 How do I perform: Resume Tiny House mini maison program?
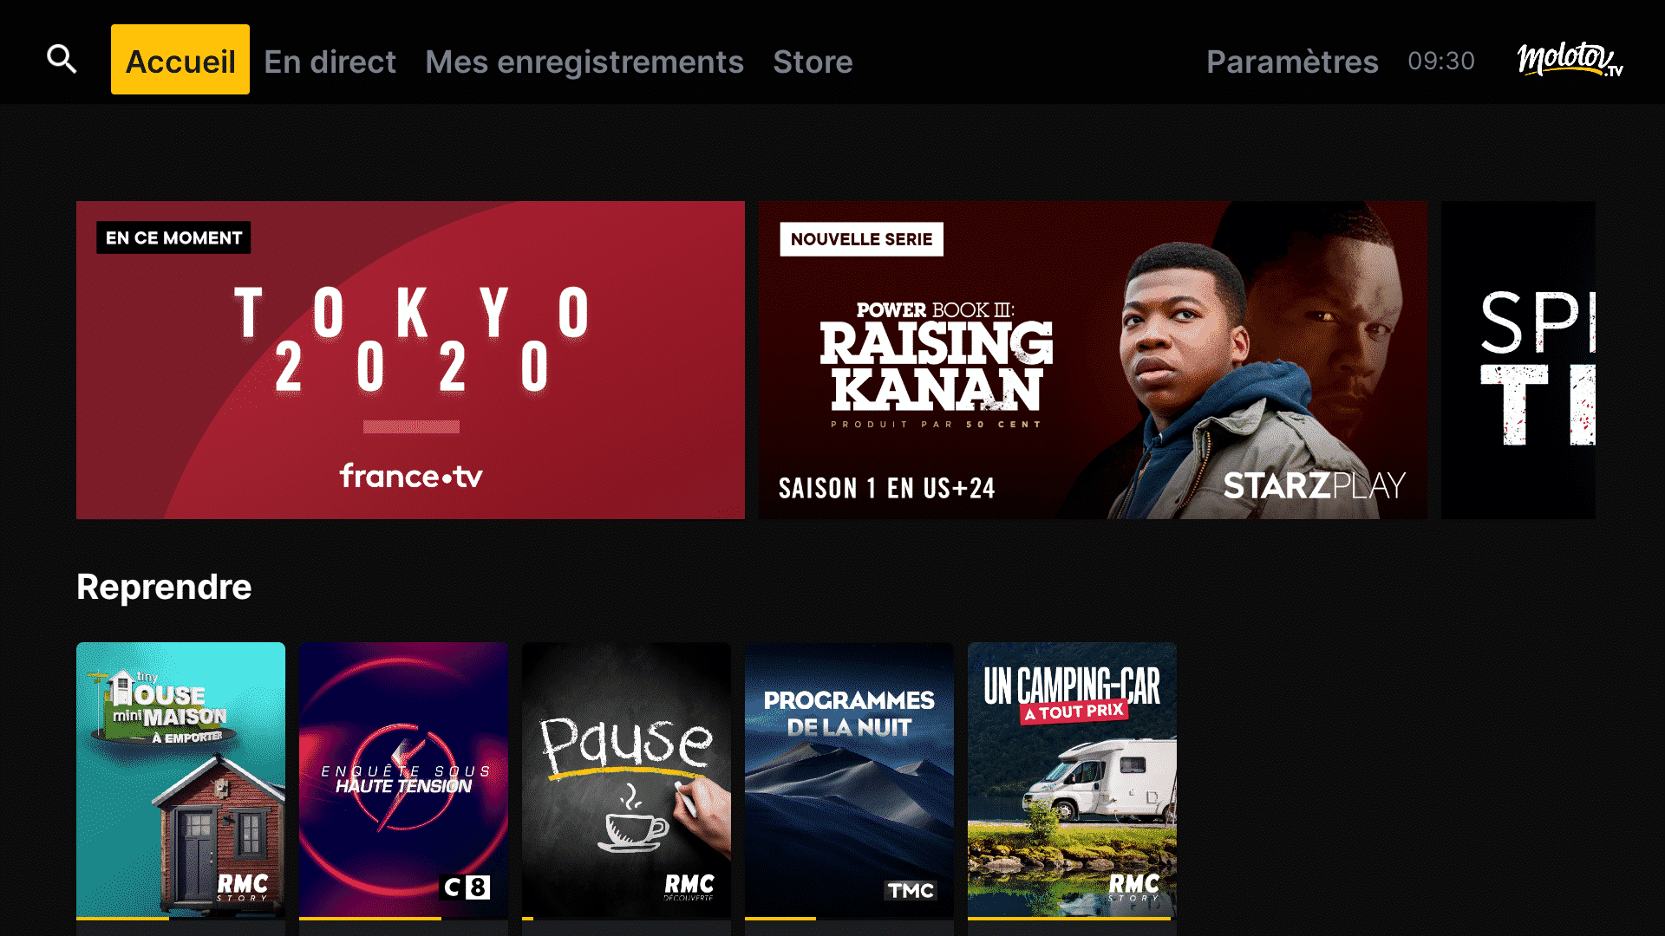click(180, 780)
